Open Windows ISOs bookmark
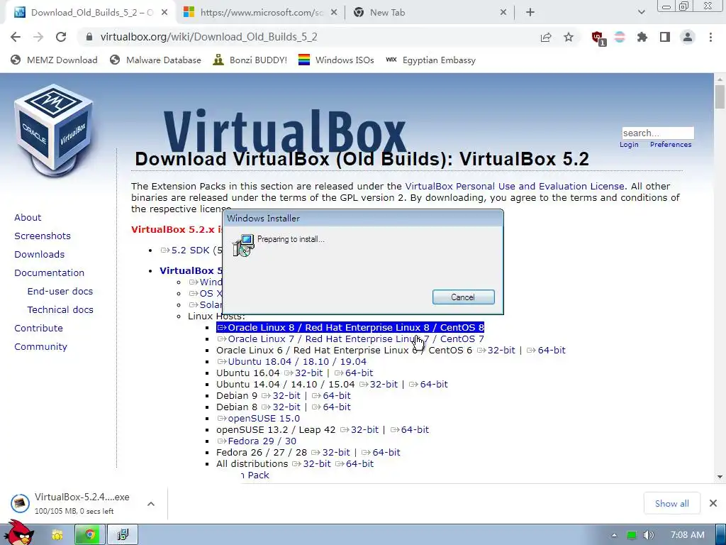The image size is (726, 545). (x=336, y=60)
